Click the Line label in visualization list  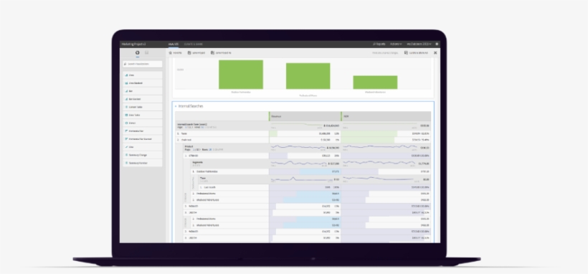pos(131,147)
